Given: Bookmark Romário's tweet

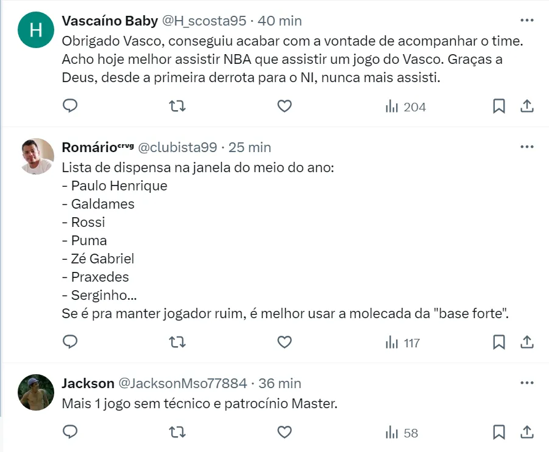Looking at the screenshot, I should [499, 342].
